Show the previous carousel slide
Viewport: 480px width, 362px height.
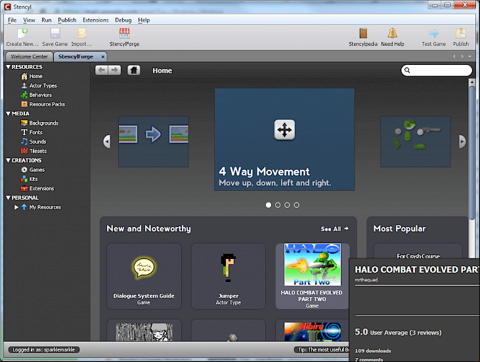coord(107,142)
